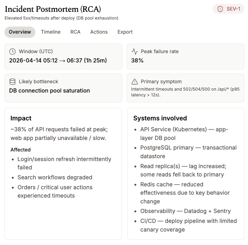
Task: Click the pulse icon beside Peak failure rate
Action: pos(135,52)
